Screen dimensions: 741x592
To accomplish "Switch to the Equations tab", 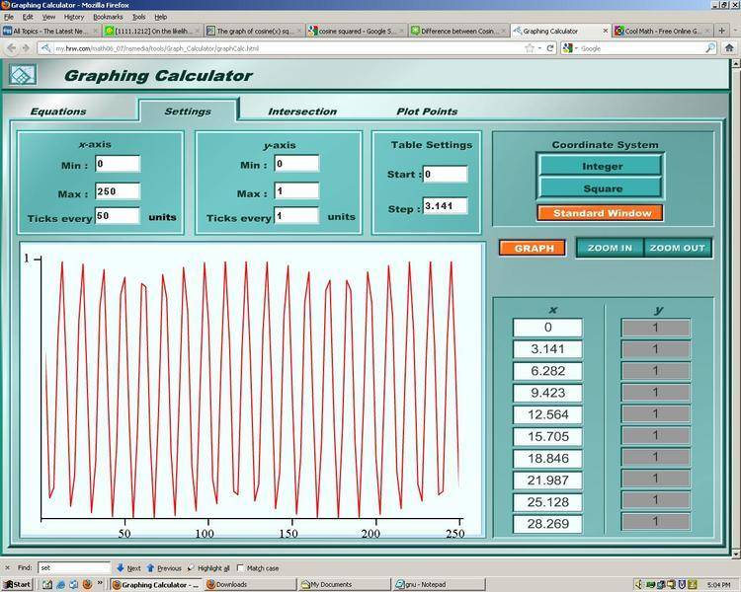I will [x=58, y=111].
